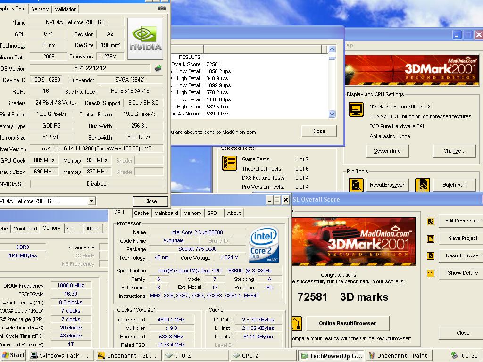
Task: Click the BIOS save chip icon in GPU-Z
Action: [158, 68]
